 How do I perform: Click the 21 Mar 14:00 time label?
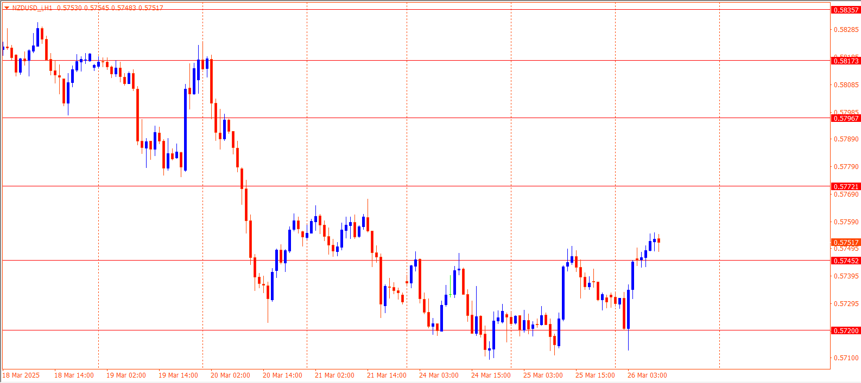pos(387,375)
